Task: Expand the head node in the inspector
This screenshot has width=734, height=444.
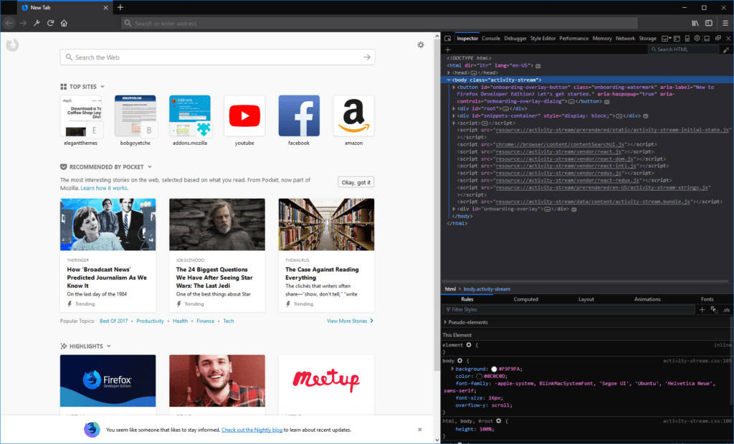Action: 450,72
